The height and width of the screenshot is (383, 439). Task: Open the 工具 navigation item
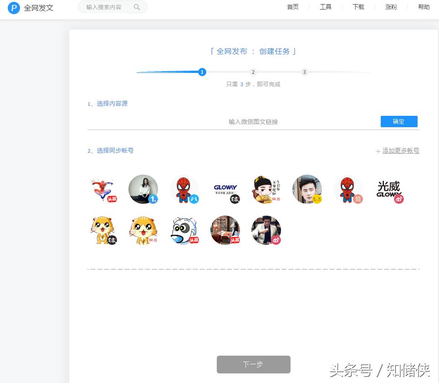coord(326,7)
